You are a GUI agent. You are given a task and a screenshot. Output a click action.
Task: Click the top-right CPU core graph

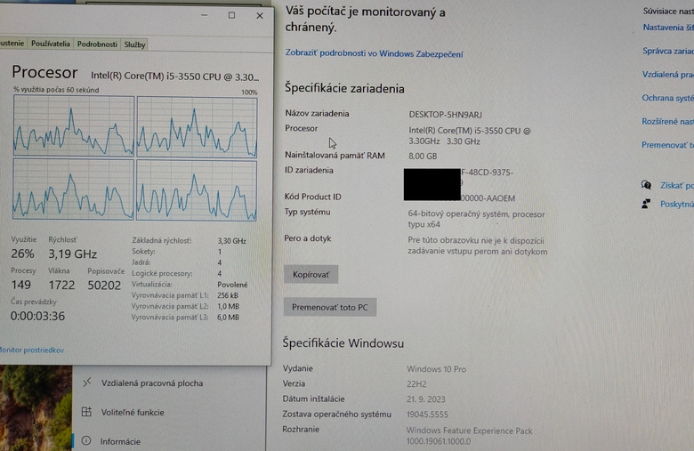197,127
